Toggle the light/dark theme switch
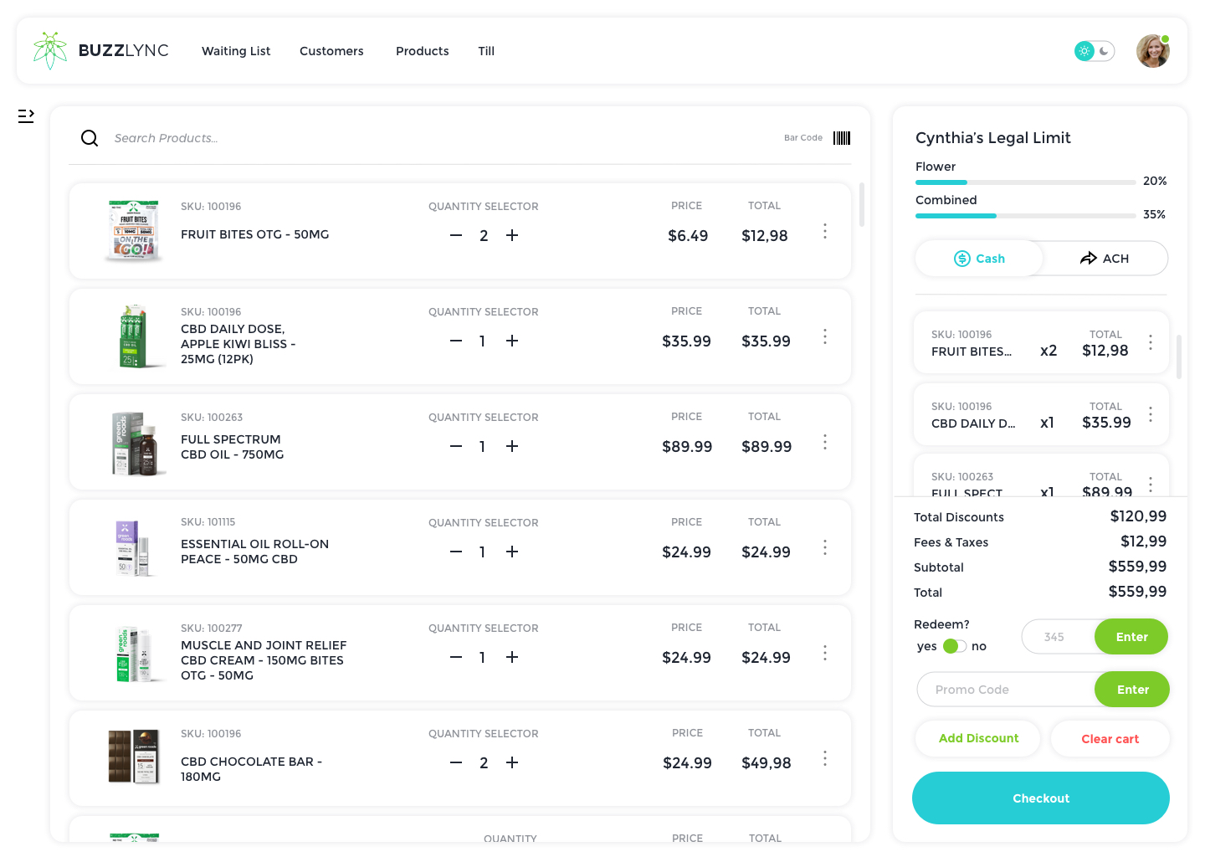1205x857 pixels. pyautogui.click(x=1094, y=51)
